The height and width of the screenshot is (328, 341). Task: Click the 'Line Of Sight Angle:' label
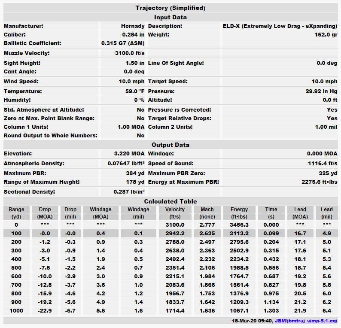(176, 63)
